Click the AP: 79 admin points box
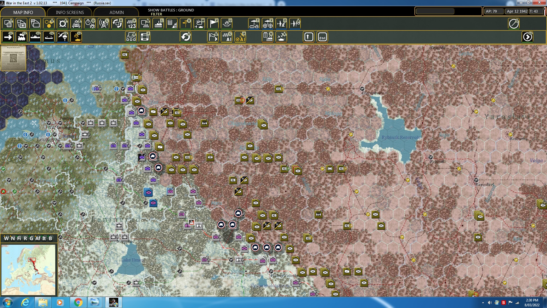The image size is (547, 308). coord(494,11)
